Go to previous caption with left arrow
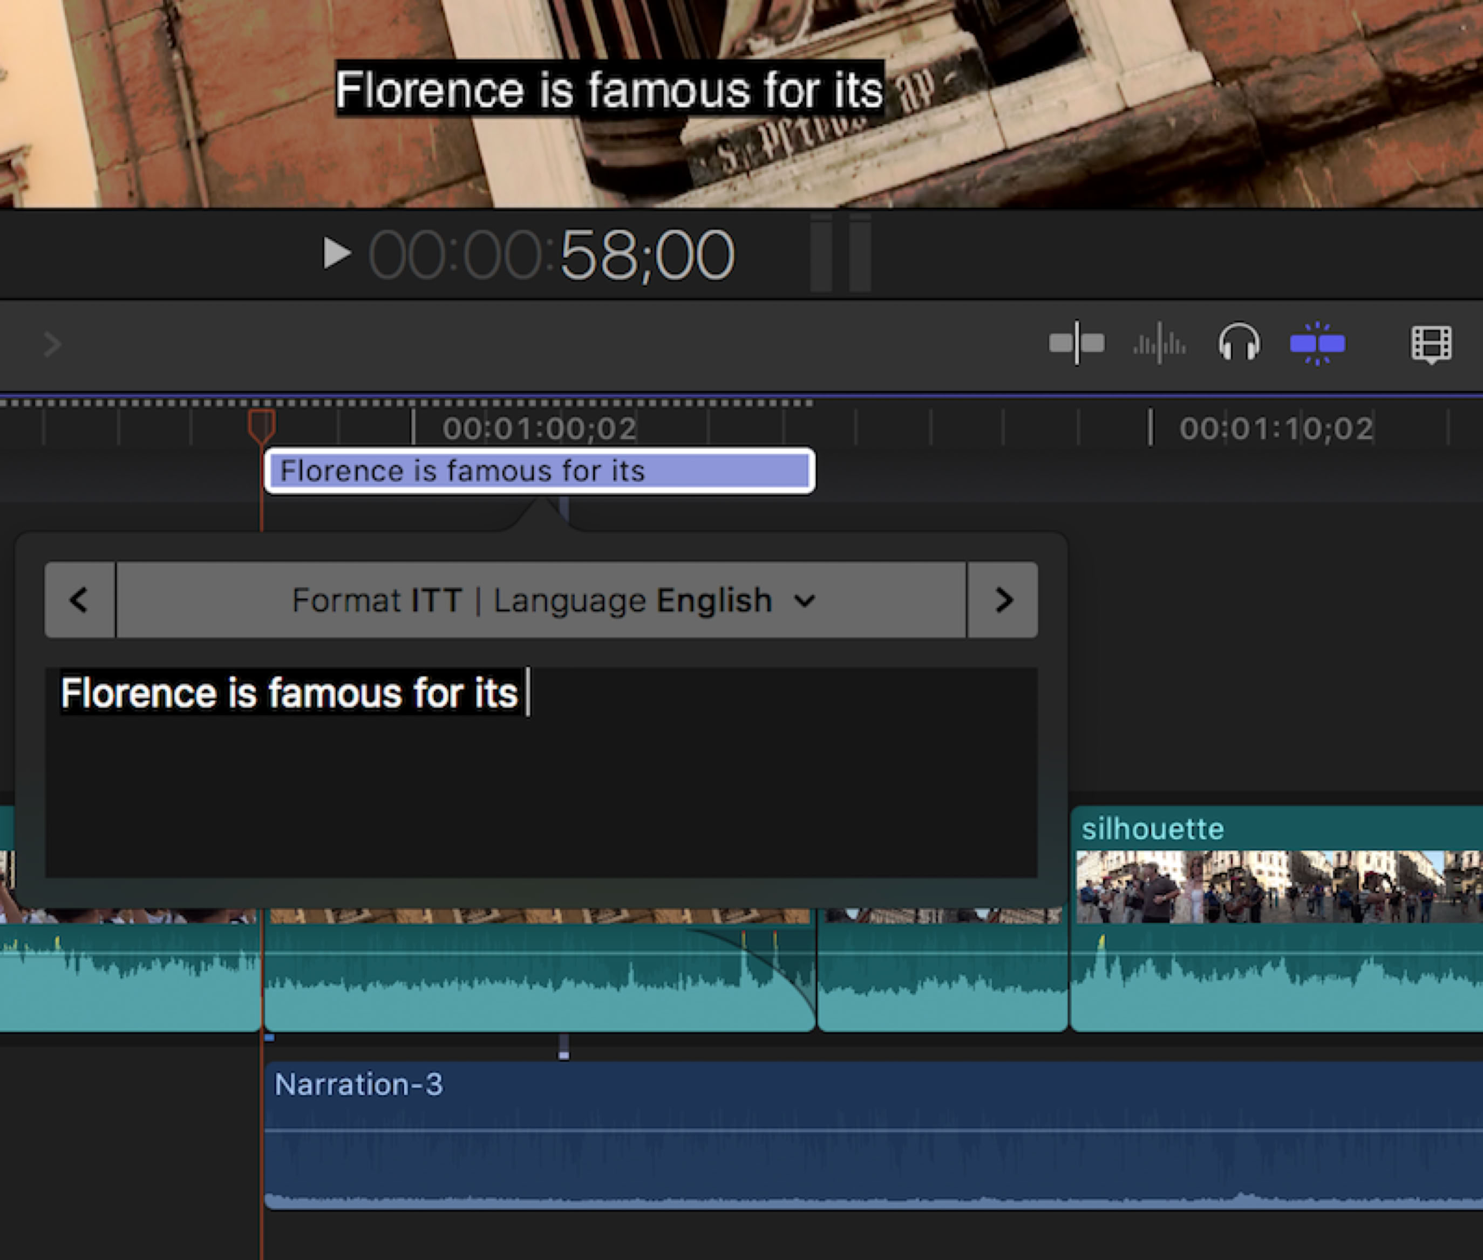This screenshot has height=1260, width=1483. click(79, 599)
